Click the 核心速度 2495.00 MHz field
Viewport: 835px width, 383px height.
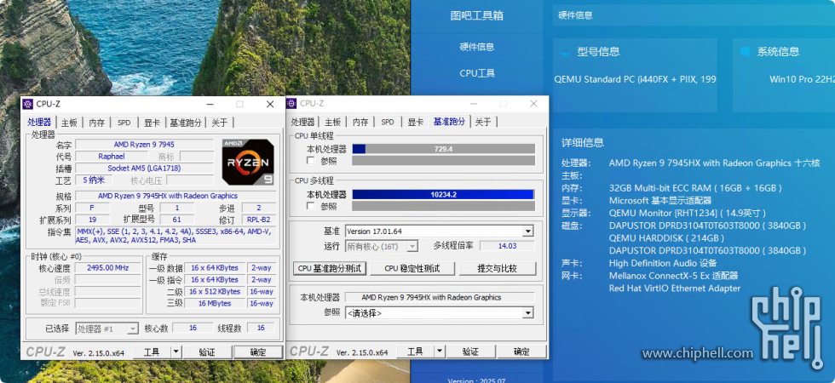tap(107, 267)
